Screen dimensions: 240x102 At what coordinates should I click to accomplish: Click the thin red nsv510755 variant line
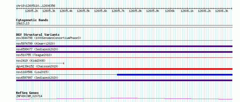[124, 58]
